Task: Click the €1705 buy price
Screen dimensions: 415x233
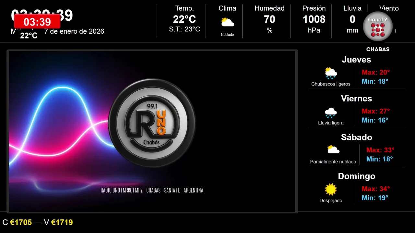Action: pos(21,222)
